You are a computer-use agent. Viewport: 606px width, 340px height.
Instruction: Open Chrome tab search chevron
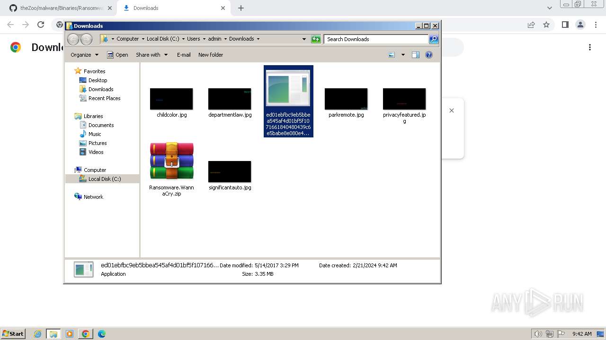point(549,8)
